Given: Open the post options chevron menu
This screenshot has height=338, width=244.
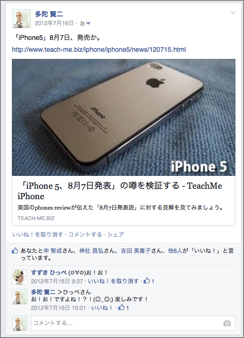Looking at the screenshot, I should tap(233, 12).
